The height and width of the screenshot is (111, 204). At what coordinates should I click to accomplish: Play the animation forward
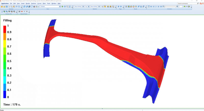pos(156,6)
